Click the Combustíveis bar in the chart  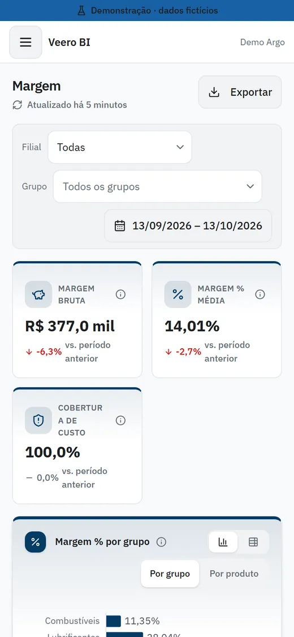click(114, 621)
